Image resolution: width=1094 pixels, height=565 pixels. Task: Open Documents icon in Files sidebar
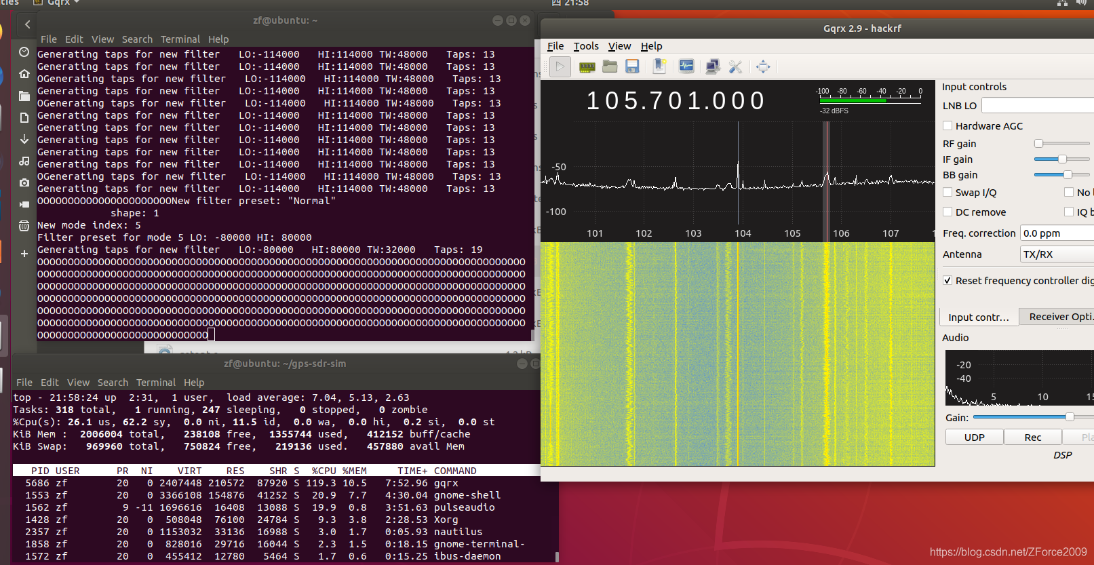pos(24,117)
